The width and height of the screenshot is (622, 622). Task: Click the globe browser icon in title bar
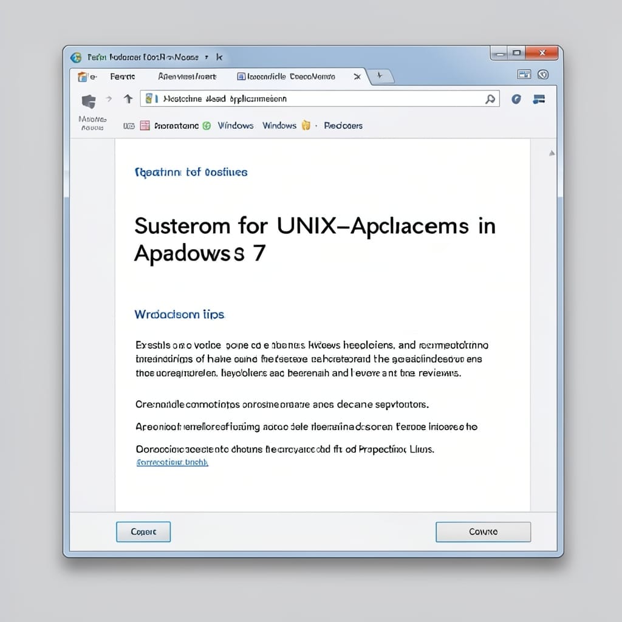[76, 58]
